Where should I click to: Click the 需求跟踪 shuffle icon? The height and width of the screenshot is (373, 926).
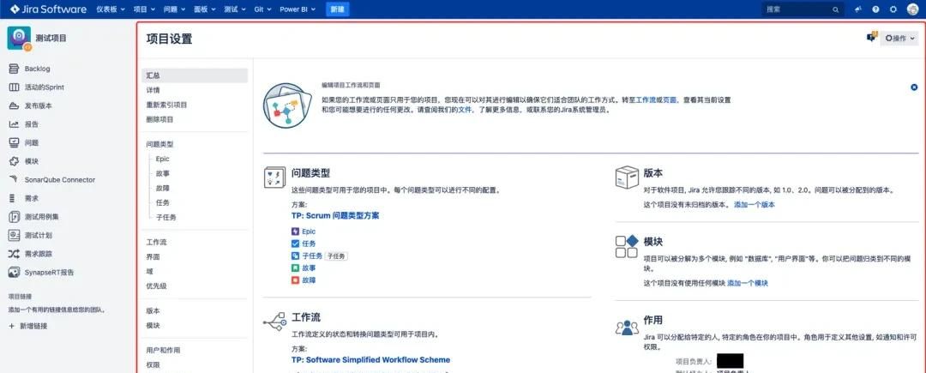[x=14, y=254]
